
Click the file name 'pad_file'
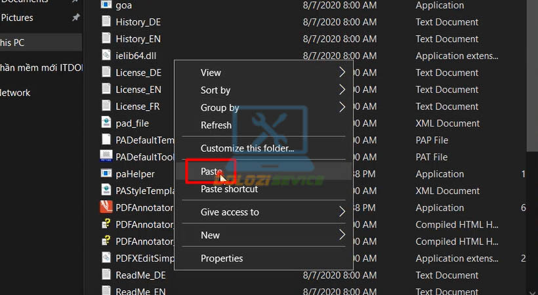(132, 123)
